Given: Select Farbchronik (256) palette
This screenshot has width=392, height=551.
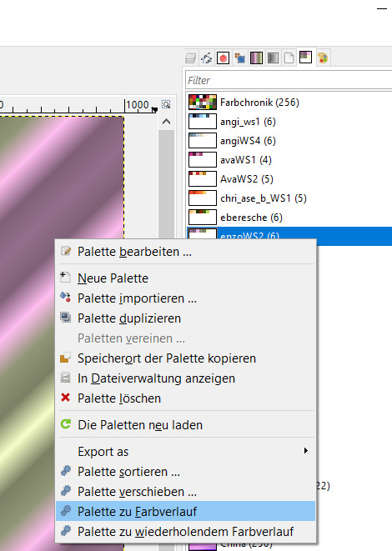Looking at the screenshot, I should (x=289, y=103).
